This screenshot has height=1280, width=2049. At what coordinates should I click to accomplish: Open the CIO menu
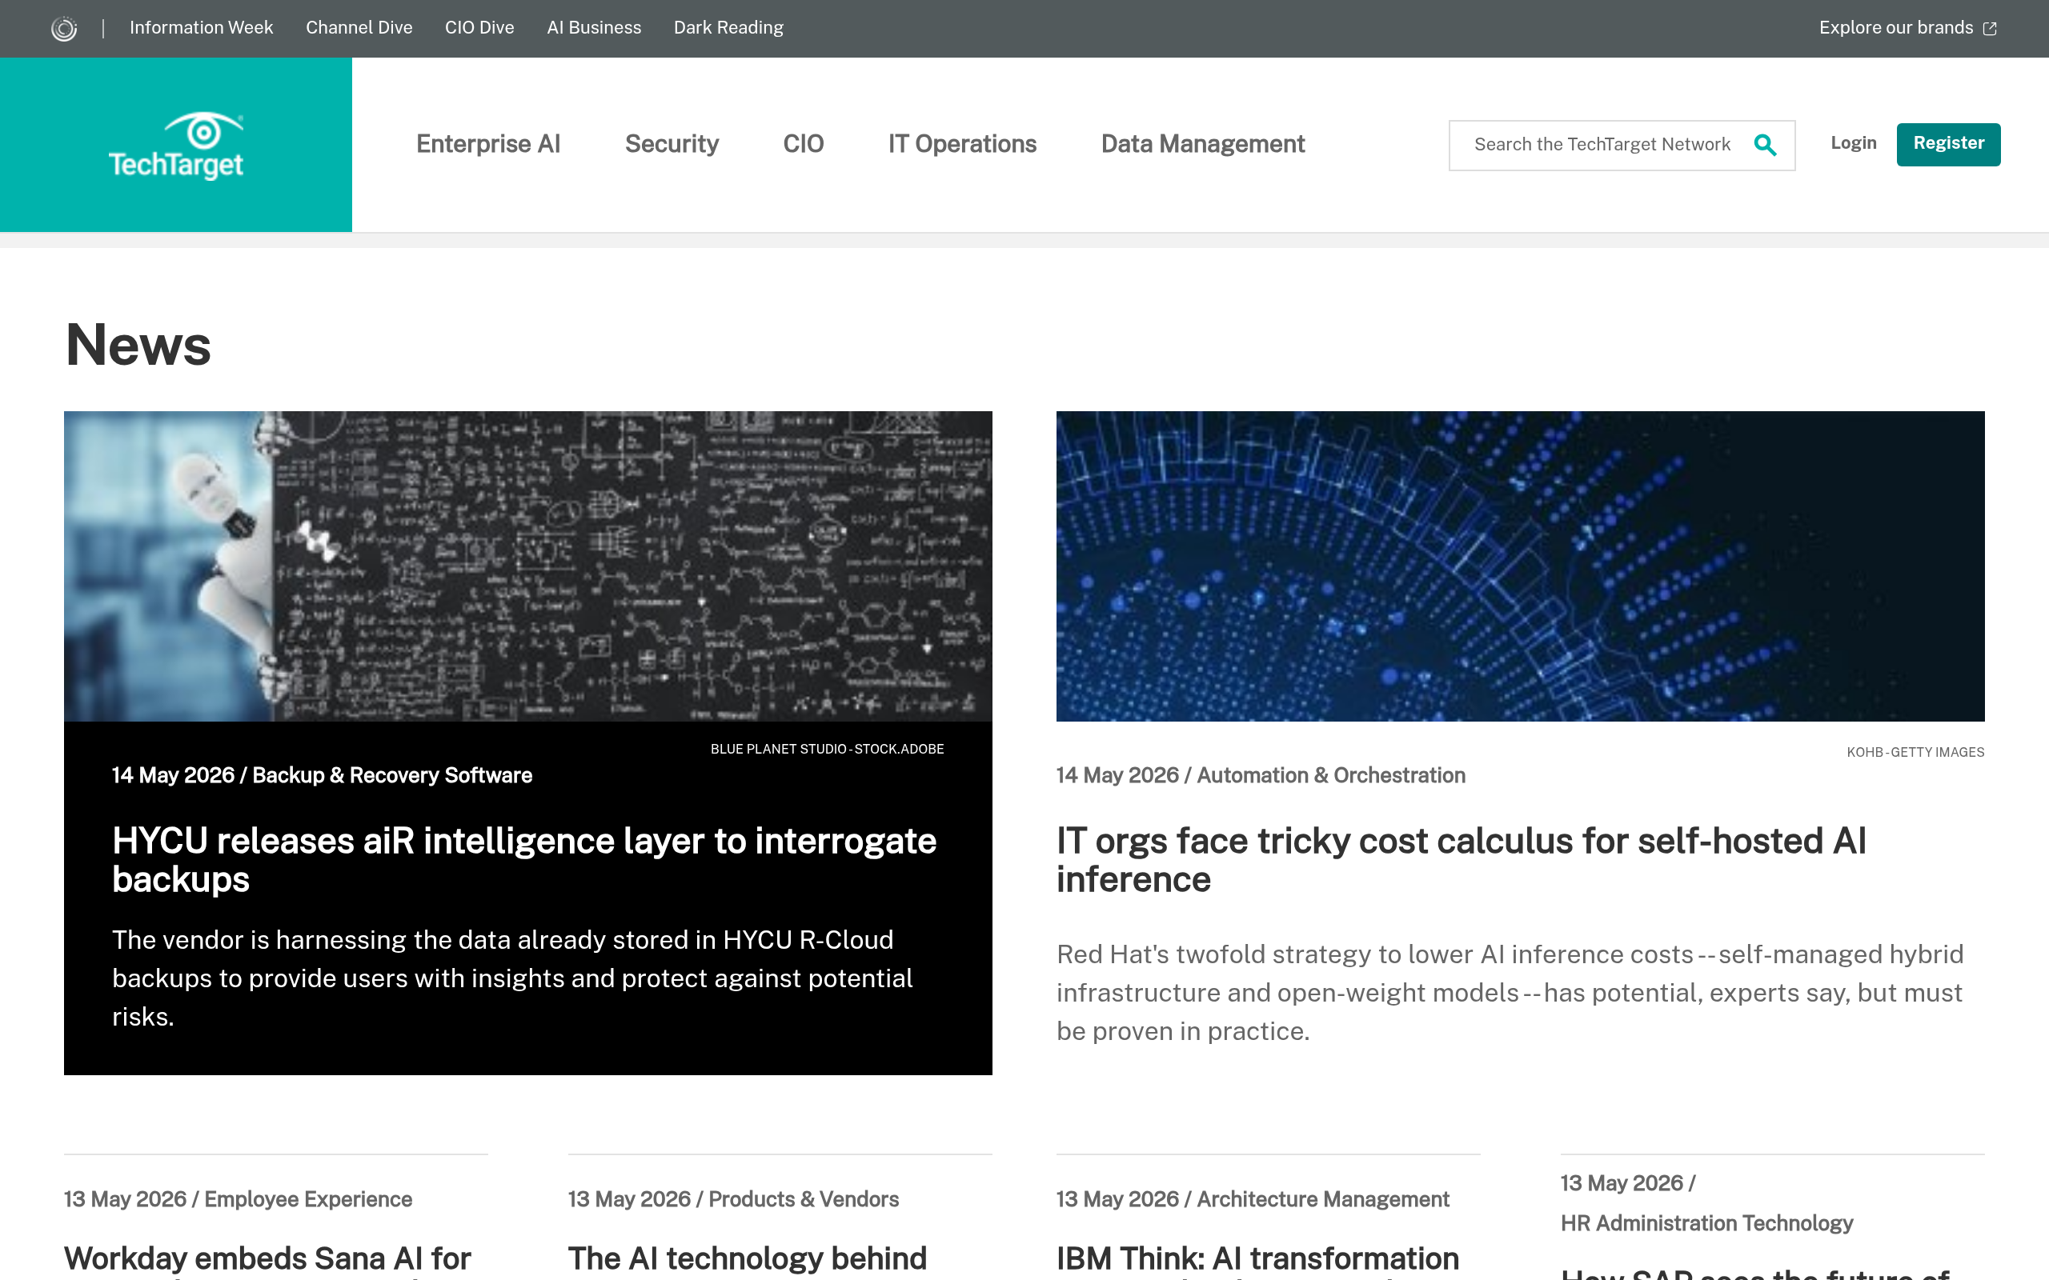(803, 144)
